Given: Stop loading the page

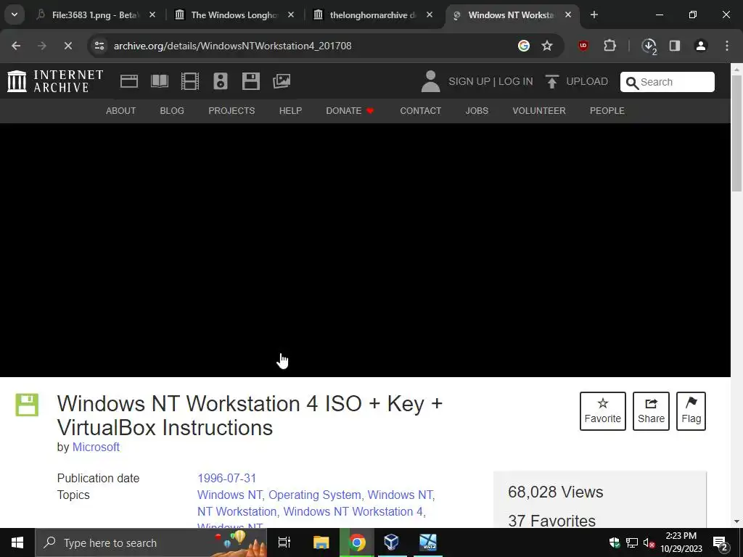Looking at the screenshot, I should (67, 46).
